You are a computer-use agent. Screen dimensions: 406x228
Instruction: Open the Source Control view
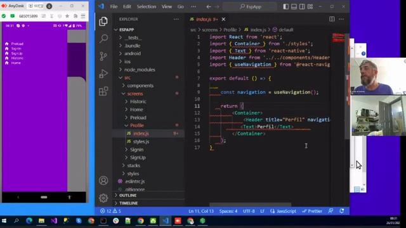(103, 56)
